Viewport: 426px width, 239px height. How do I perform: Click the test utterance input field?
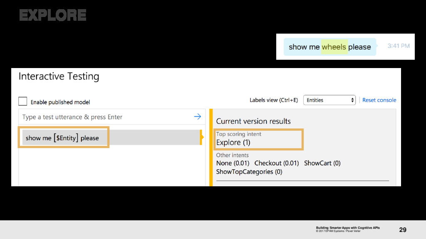click(111, 117)
